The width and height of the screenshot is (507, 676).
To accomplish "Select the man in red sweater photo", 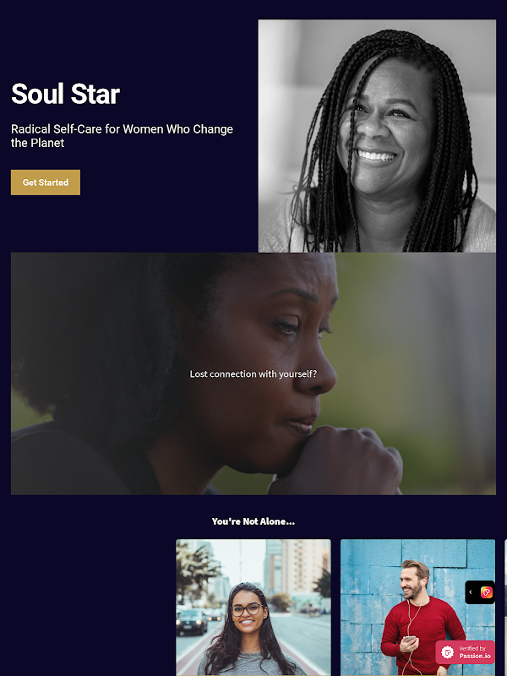I will tap(417, 608).
